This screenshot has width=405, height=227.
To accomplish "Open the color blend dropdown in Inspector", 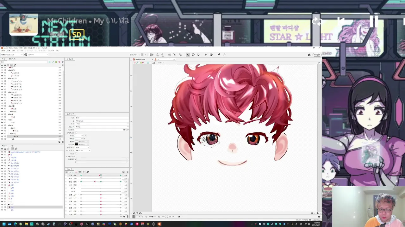I will pyautogui.click(x=82, y=148).
